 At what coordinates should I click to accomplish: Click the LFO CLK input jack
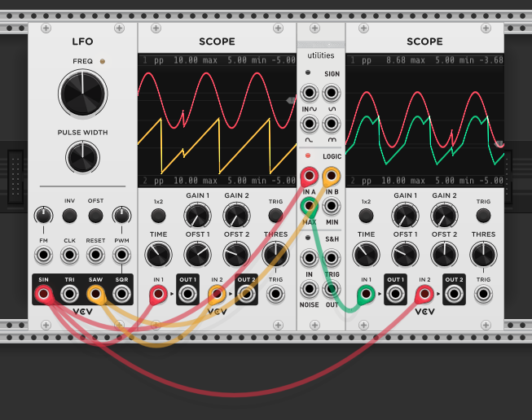(69, 255)
